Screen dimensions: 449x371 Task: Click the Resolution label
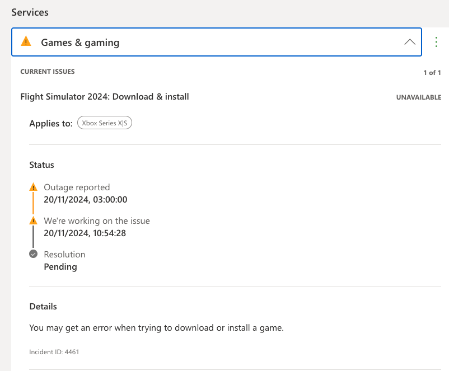point(64,254)
